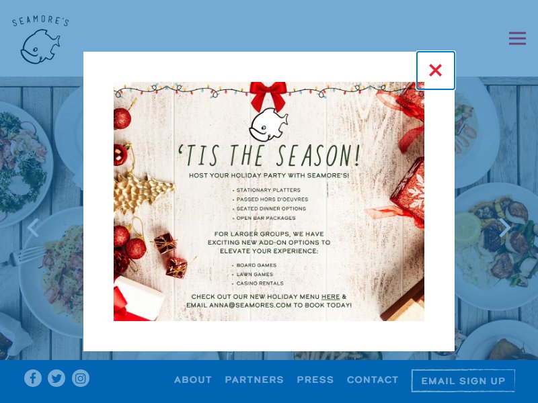Click the anna@seamores.com email text

(250, 306)
